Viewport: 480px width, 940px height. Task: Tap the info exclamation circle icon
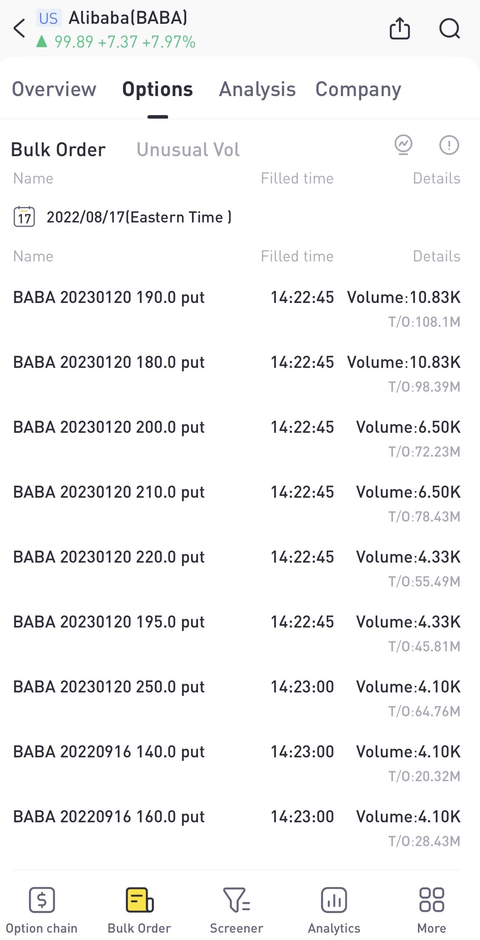coord(449,145)
